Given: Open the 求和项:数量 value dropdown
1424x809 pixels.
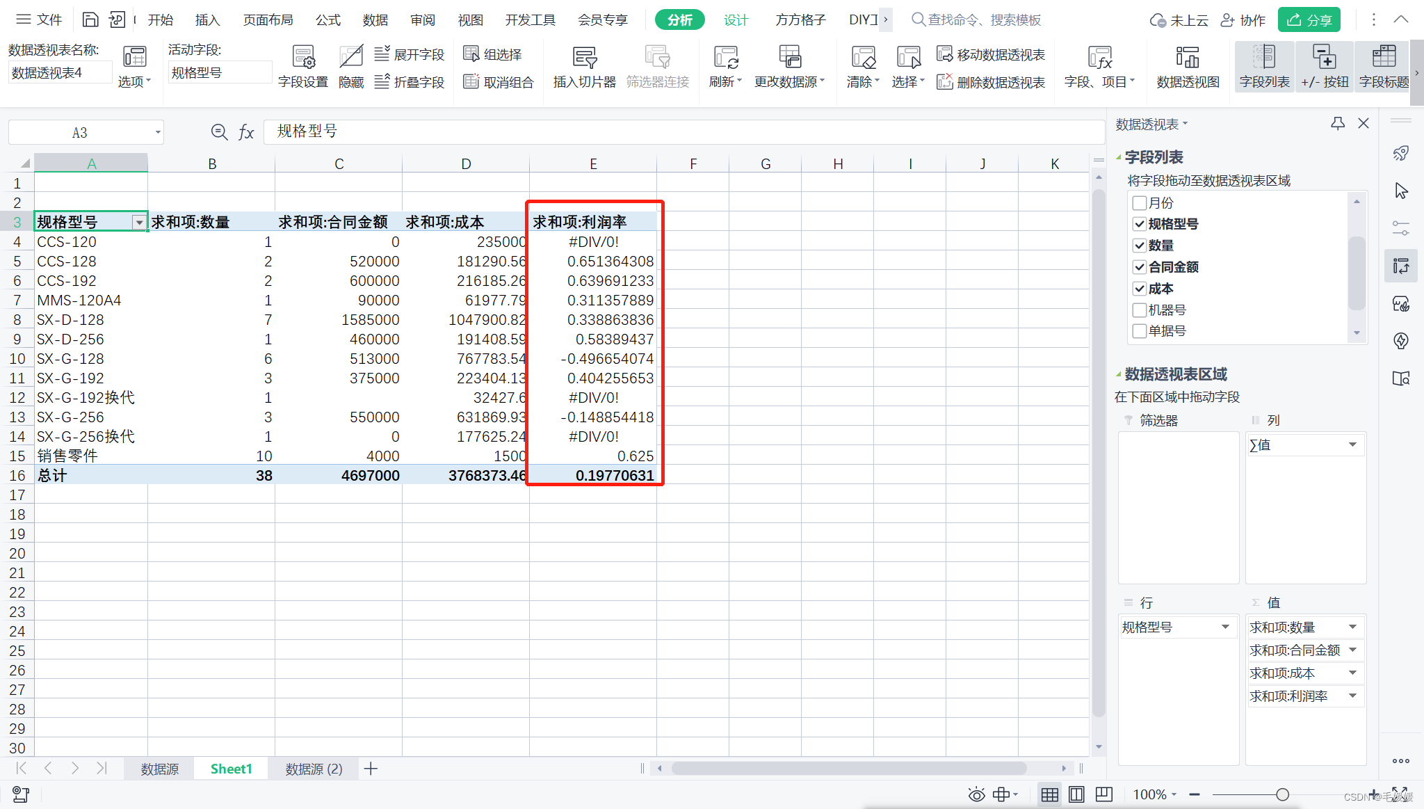Looking at the screenshot, I should [1352, 627].
